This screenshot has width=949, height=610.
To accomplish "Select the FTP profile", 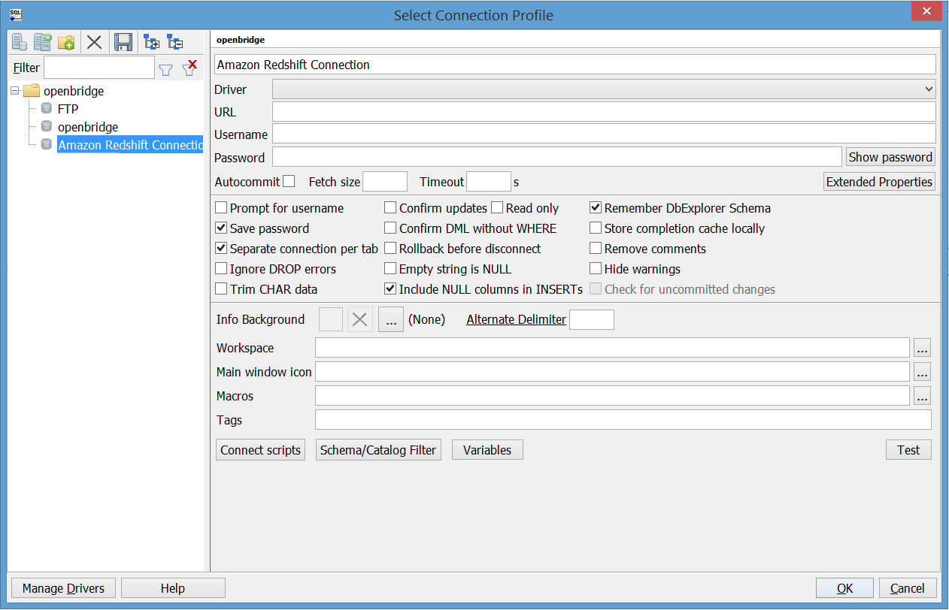I will pyautogui.click(x=68, y=109).
